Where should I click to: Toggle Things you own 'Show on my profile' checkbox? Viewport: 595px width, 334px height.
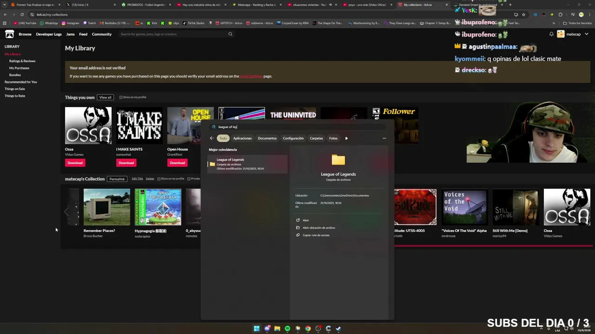coord(121,97)
